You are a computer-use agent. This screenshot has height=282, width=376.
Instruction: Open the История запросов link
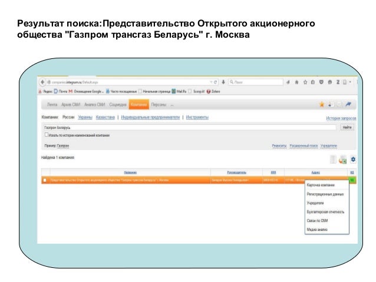coord(341,118)
